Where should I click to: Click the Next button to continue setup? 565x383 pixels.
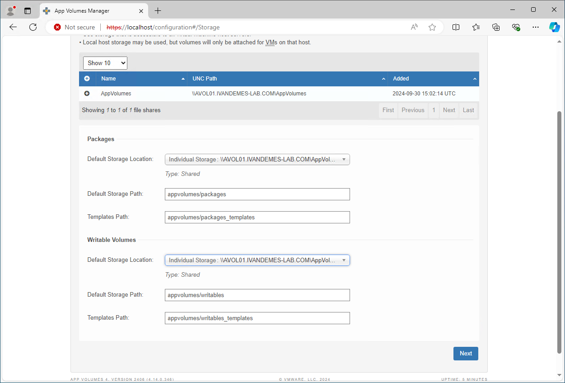coord(466,353)
